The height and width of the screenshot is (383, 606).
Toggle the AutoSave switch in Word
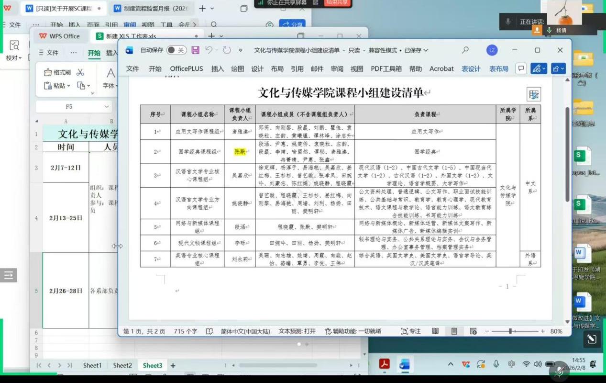point(176,50)
